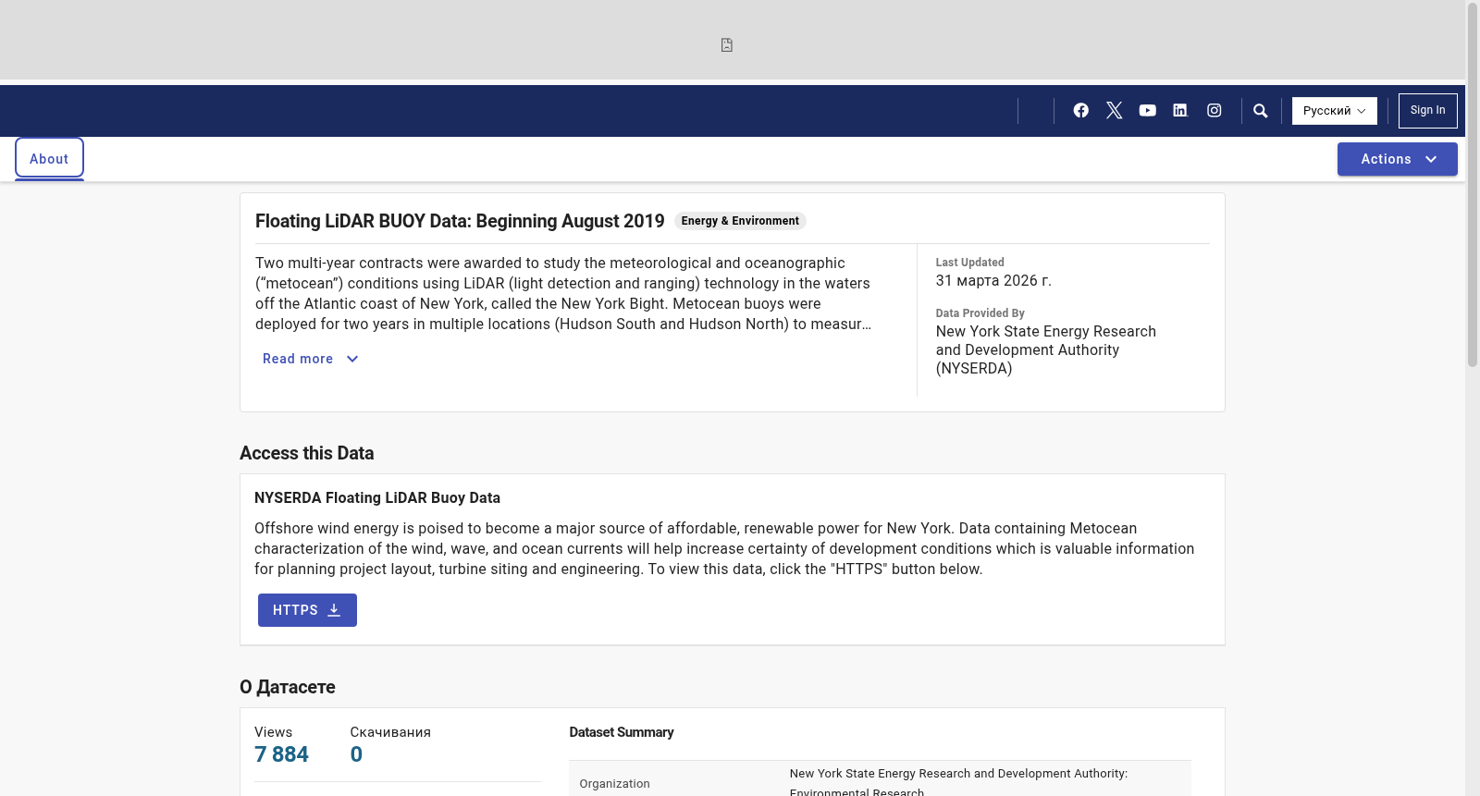Click the broken document icon at top
The height and width of the screenshot is (796, 1480).
coord(727,45)
